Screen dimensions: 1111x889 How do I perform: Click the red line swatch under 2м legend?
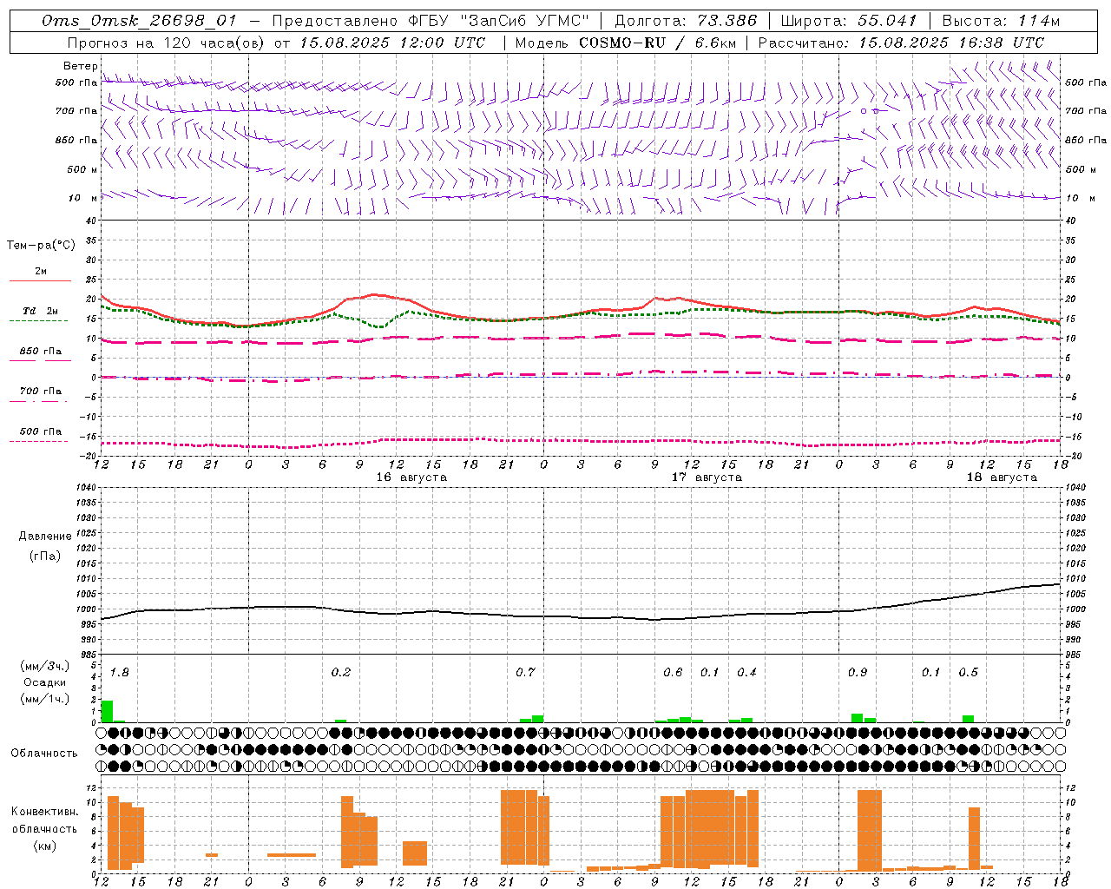click(40, 280)
